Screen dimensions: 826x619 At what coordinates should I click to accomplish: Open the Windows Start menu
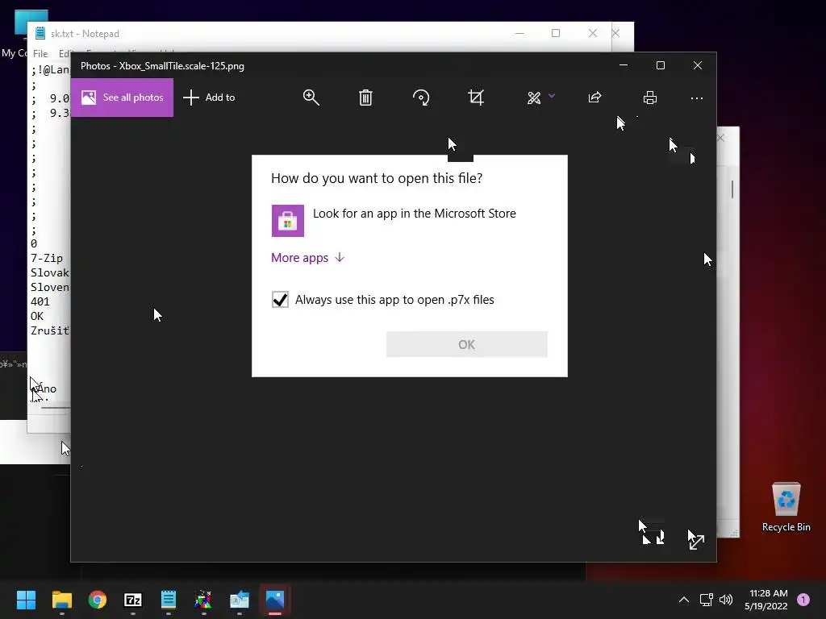click(26, 600)
